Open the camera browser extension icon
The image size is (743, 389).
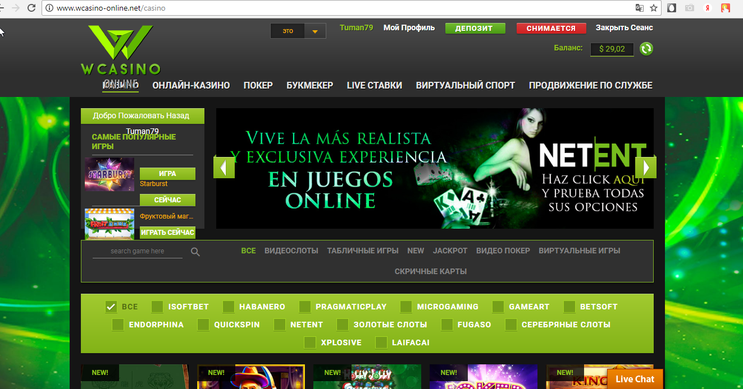(689, 8)
